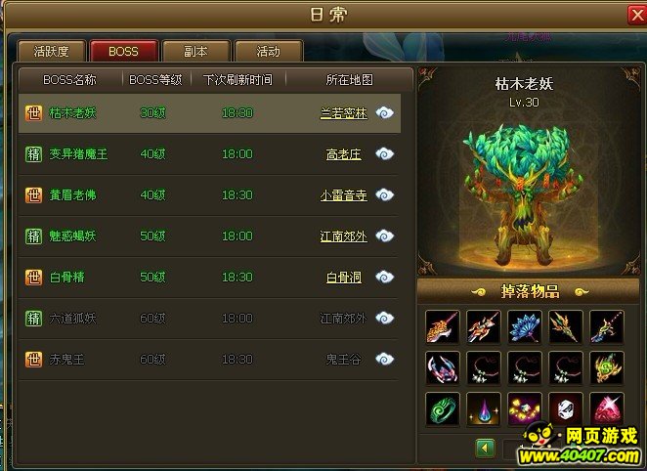Click the 兰若密林 map link

tap(344, 113)
